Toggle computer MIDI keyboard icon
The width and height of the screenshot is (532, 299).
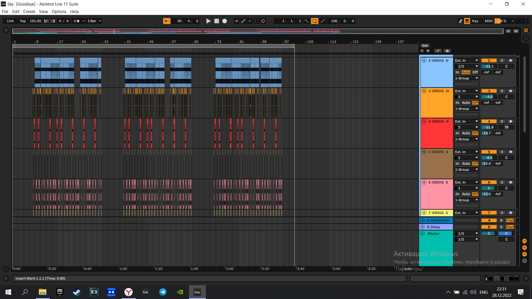tap(467, 21)
